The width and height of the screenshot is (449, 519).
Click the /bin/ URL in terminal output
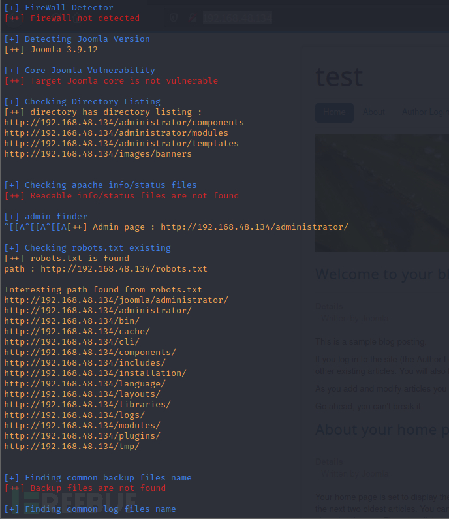click(x=72, y=321)
